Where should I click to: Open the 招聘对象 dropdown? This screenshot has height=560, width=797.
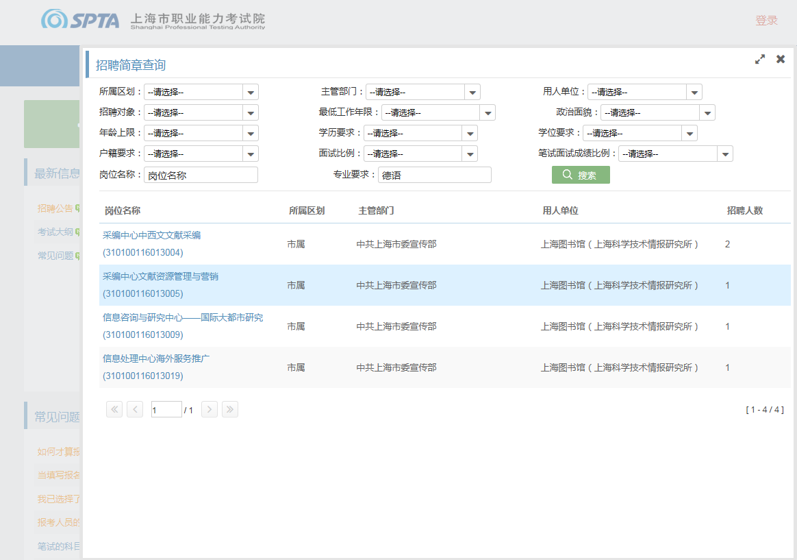coord(201,112)
